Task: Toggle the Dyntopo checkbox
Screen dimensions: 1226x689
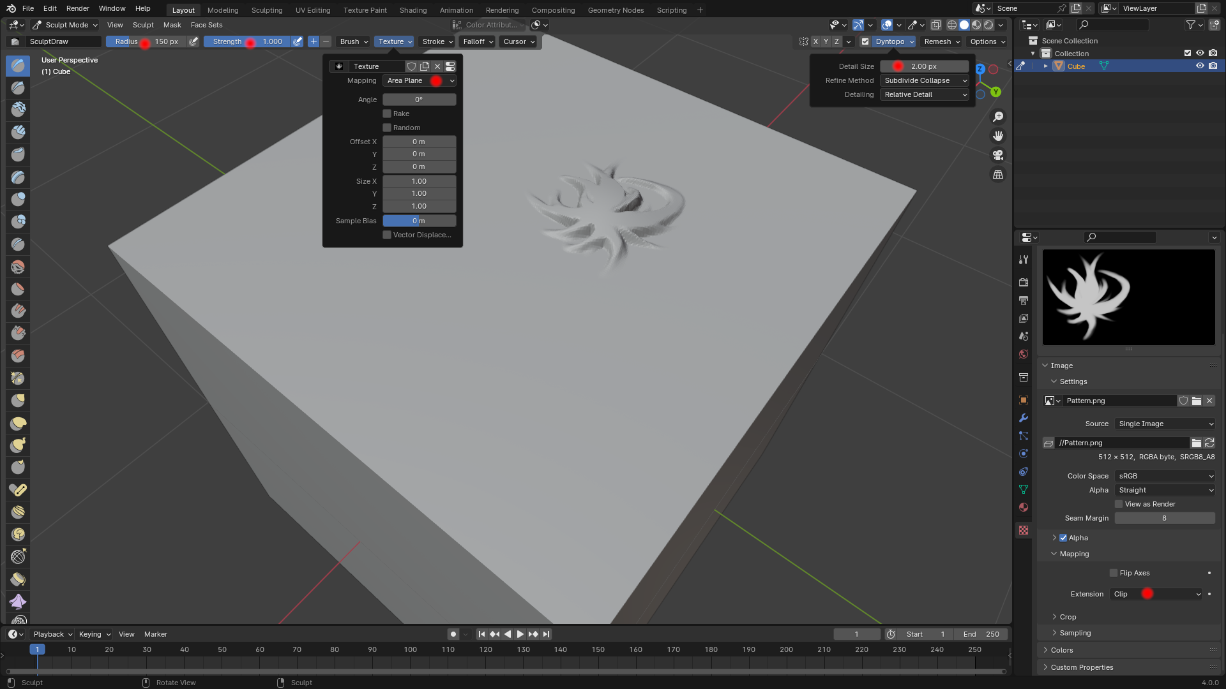Action: [x=865, y=41]
